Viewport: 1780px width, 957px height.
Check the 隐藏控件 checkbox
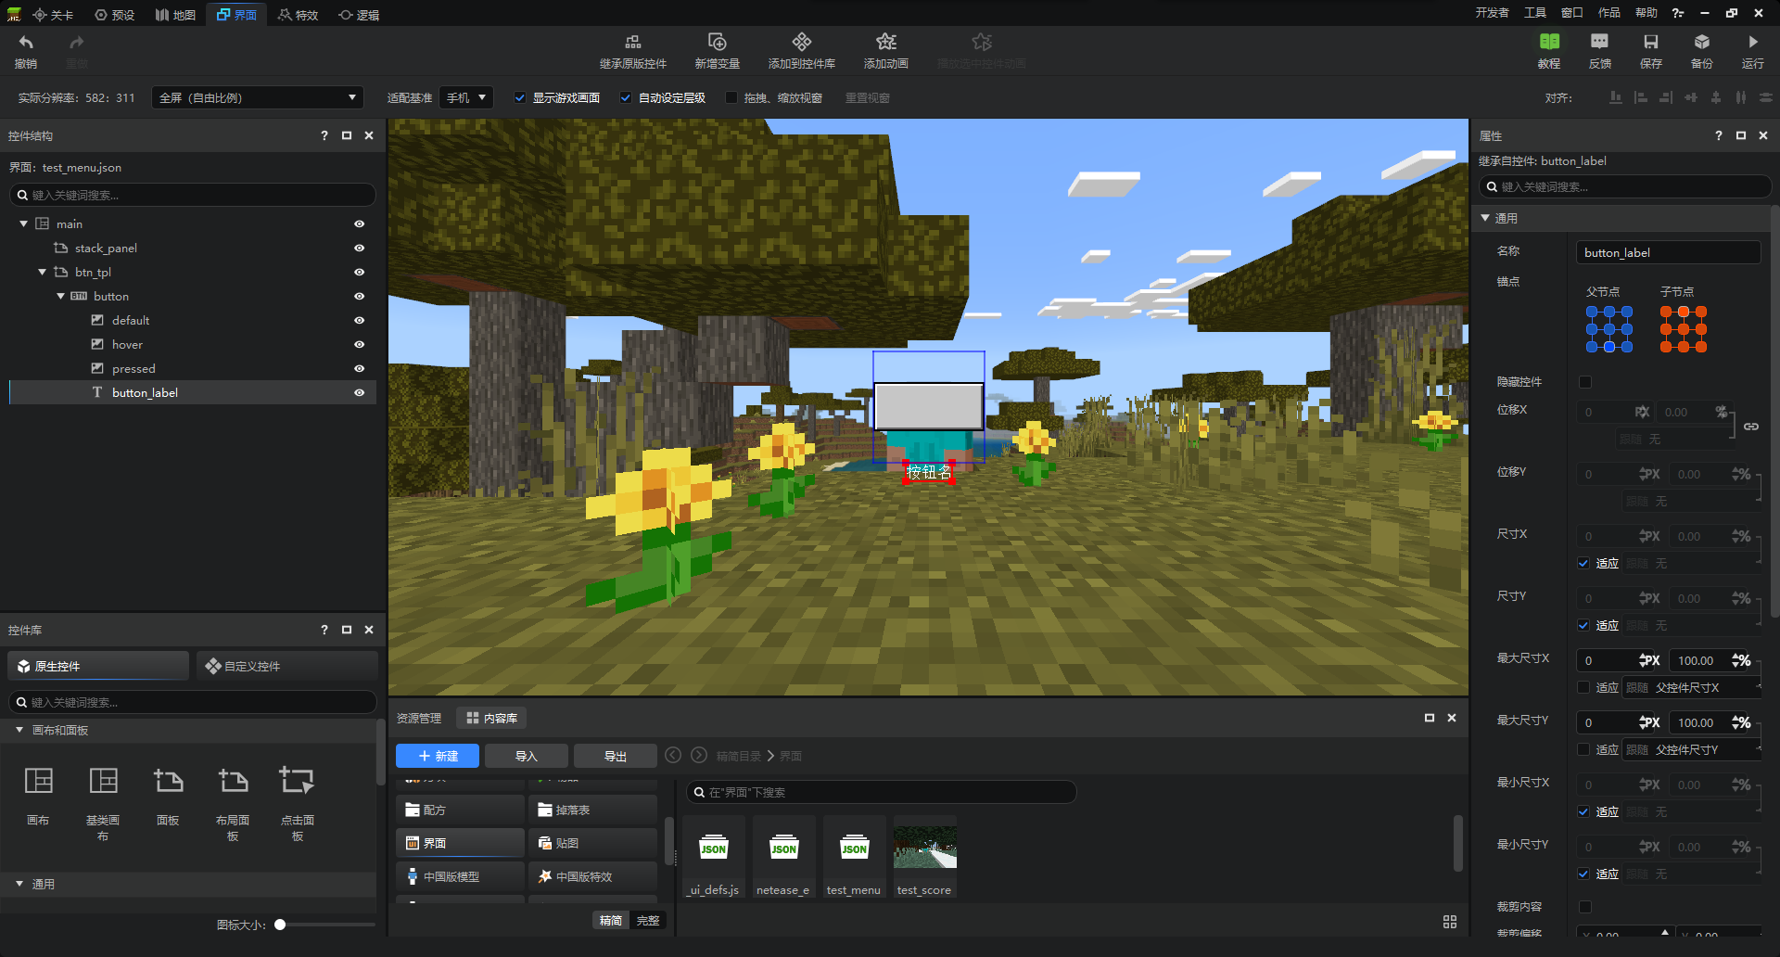coord(1585,382)
